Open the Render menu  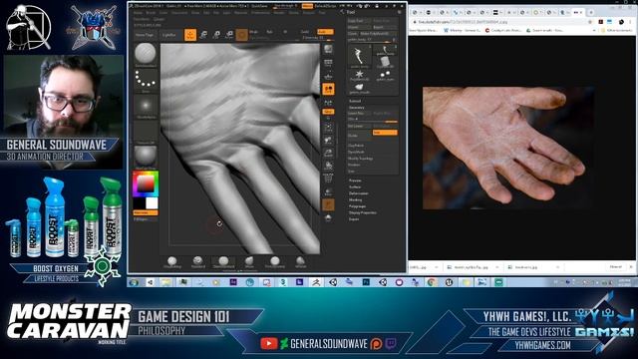coord(279,13)
